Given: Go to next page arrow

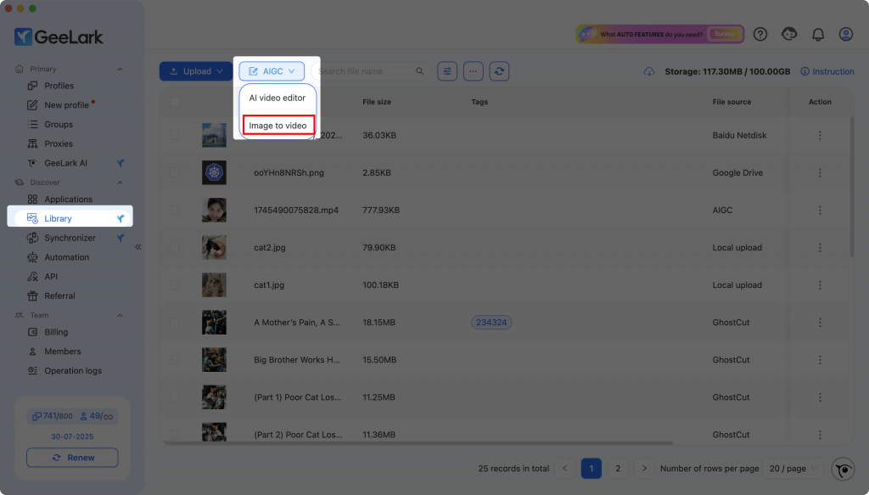Looking at the screenshot, I should (x=644, y=469).
